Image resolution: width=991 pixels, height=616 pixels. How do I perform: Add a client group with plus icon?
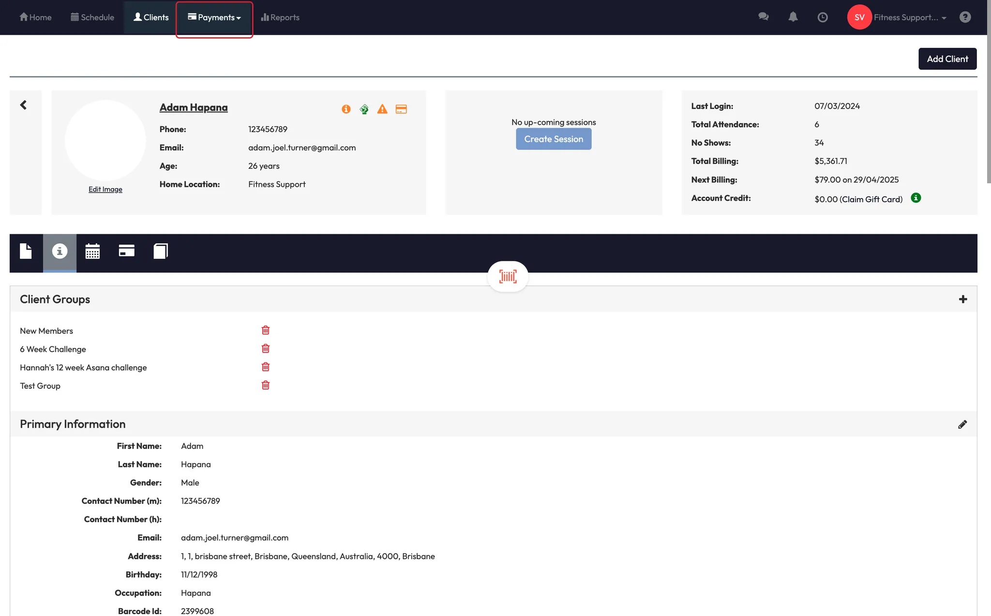(963, 300)
